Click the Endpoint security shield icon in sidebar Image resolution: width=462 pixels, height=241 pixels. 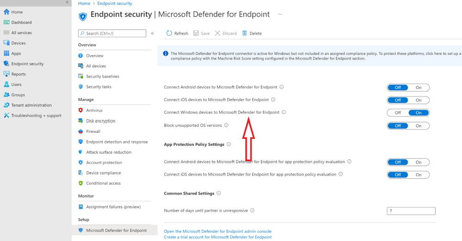6,64
